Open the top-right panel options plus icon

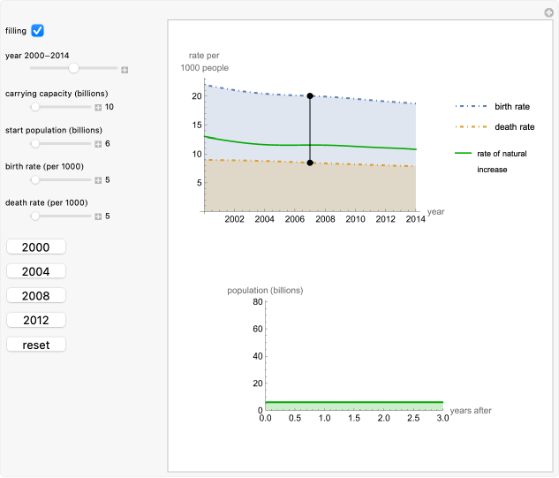[x=548, y=12]
